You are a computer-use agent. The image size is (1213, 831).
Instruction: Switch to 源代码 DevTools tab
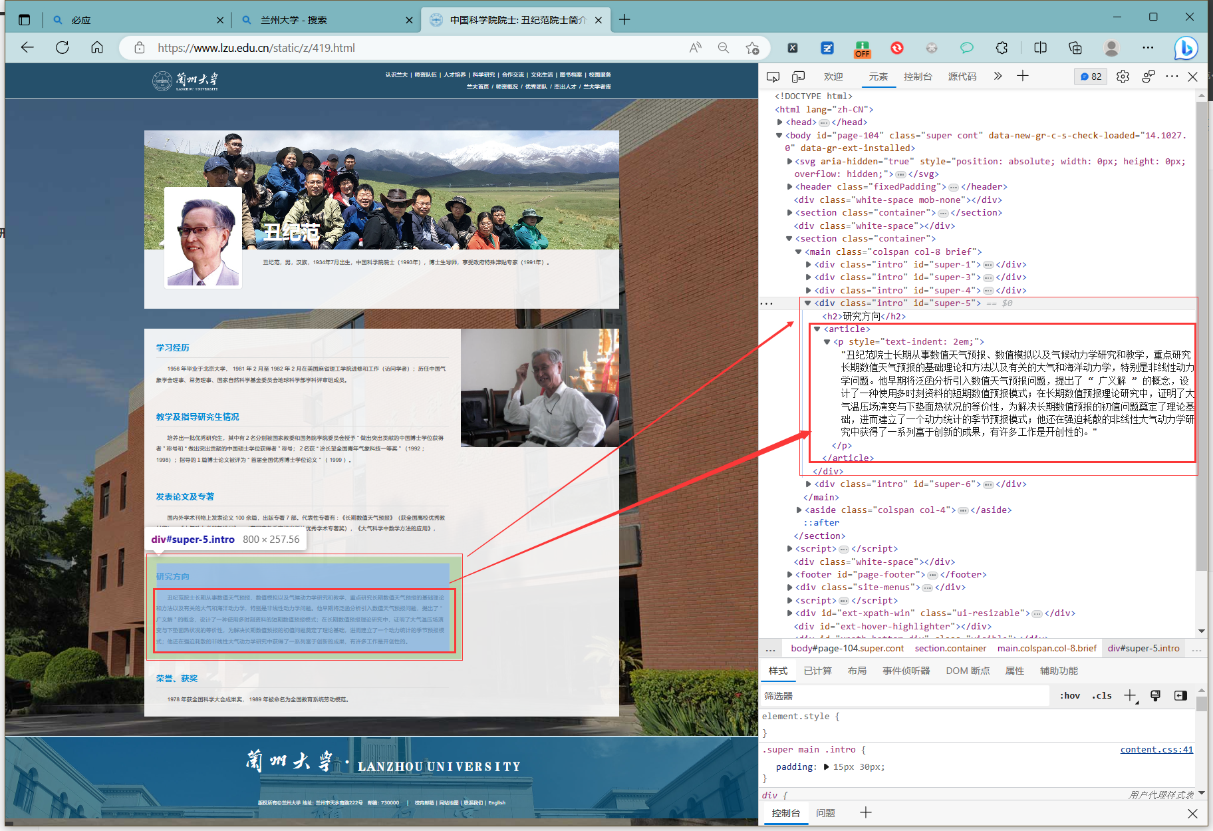click(962, 77)
